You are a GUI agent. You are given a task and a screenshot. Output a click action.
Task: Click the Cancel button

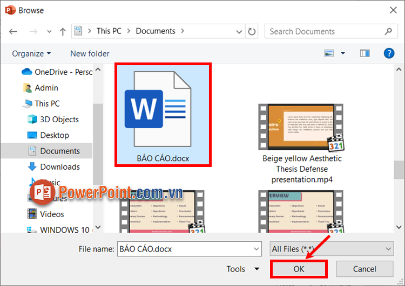(x=364, y=269)
